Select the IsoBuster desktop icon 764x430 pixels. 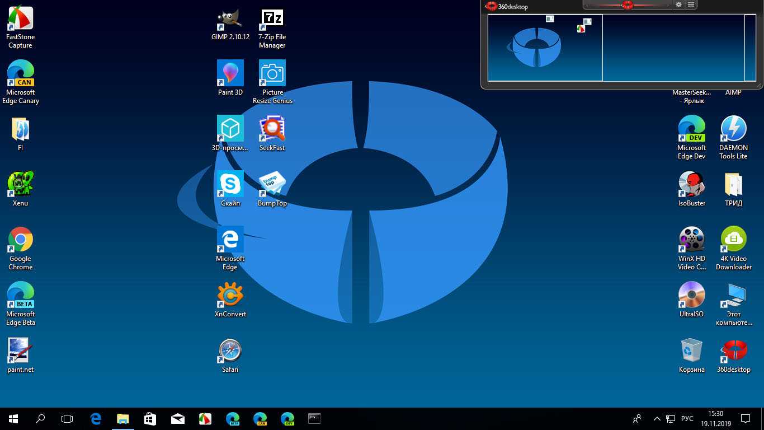pos(692,185)
